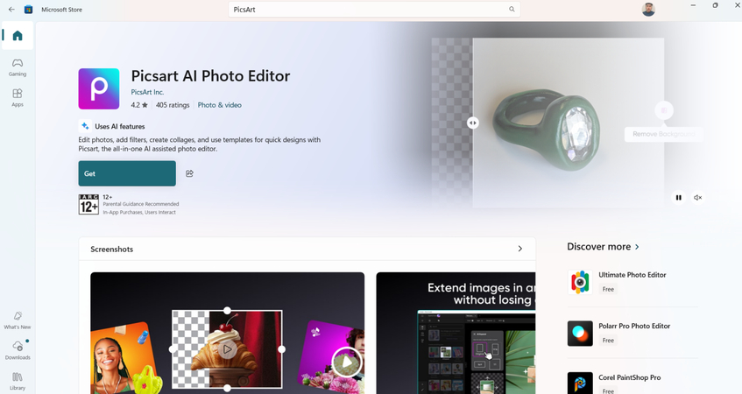Pause the hero preview video
Image resolution: width=742 pixels, height=394 pixels.
click(x=678, y=198)
